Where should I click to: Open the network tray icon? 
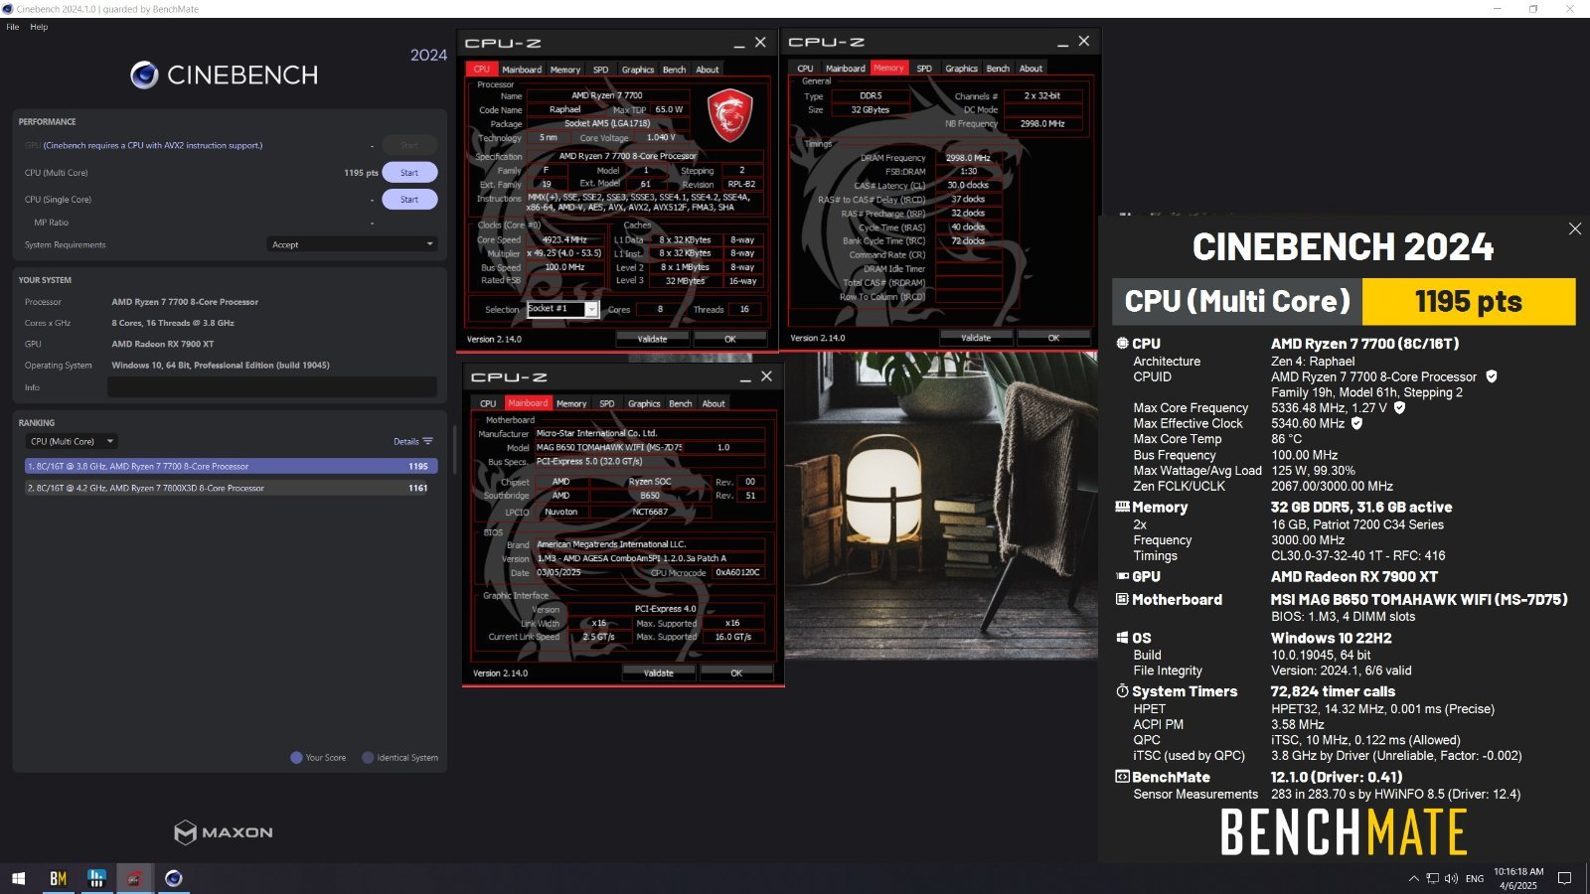[1432, 878]
